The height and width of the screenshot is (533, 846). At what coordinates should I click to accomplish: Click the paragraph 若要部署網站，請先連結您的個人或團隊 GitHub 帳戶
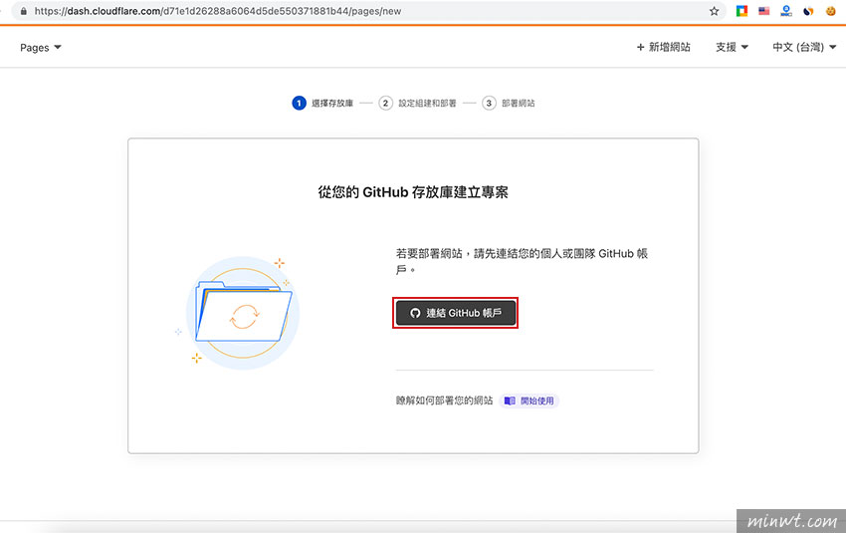click(522, 261)
